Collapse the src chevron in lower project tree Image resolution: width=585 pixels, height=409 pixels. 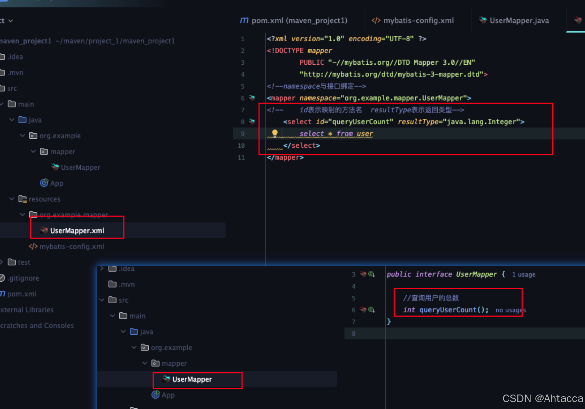[x=102, y=300]
